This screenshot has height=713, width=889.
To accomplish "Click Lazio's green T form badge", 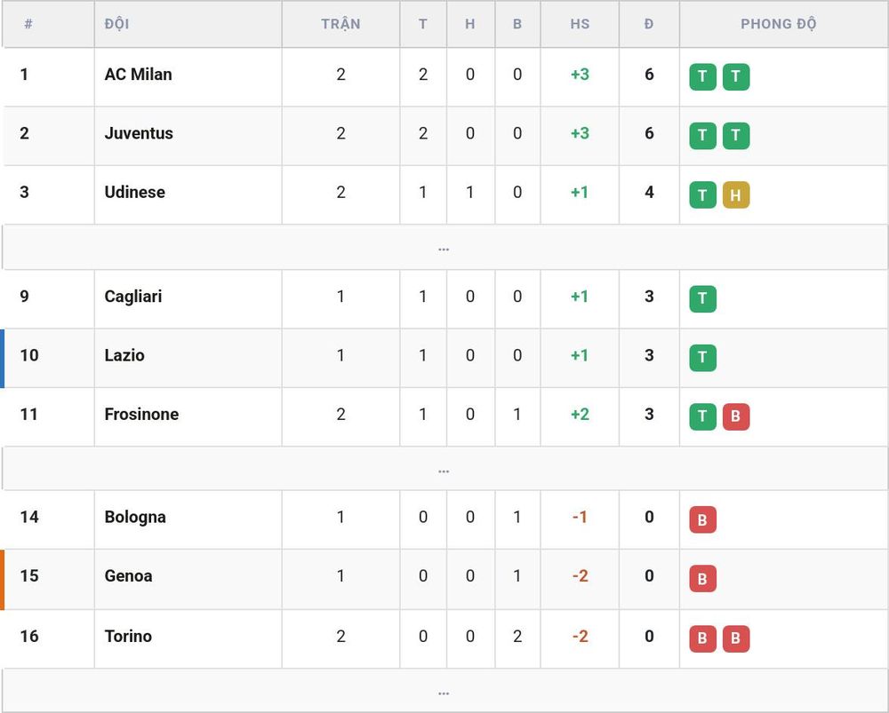I will coord(702,358).
